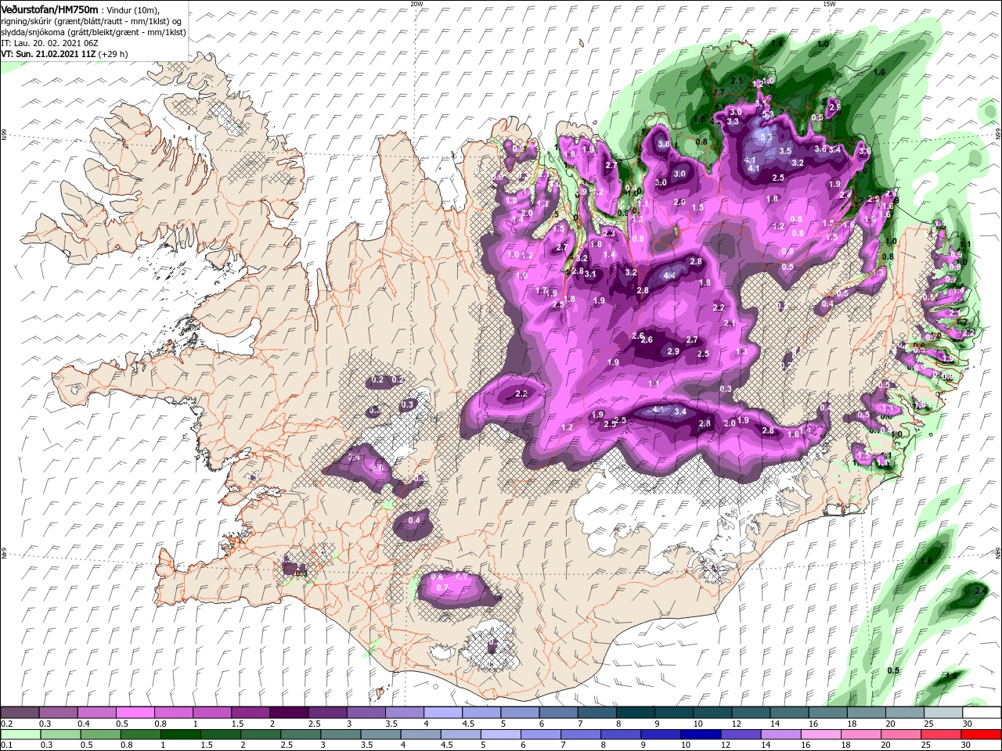Select the snow scale swatch labeled 1.5
The height and width of the screenshot is (751, 1002).
coord(250,713)
